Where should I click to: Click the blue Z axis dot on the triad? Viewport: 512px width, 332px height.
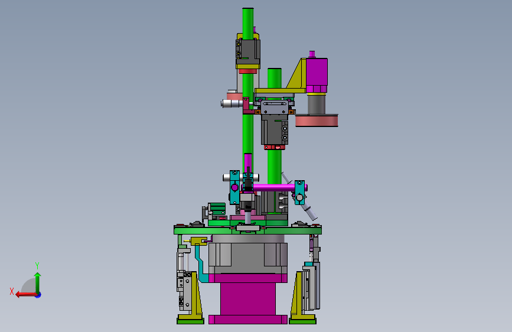tap(38, 295)
